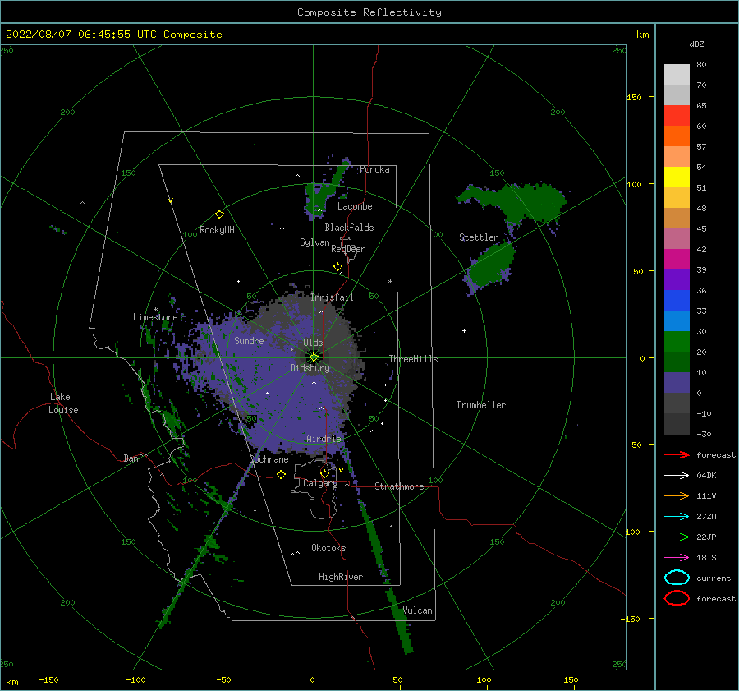Click the Airdrie label
739x691 pixels.
(324, 439)
